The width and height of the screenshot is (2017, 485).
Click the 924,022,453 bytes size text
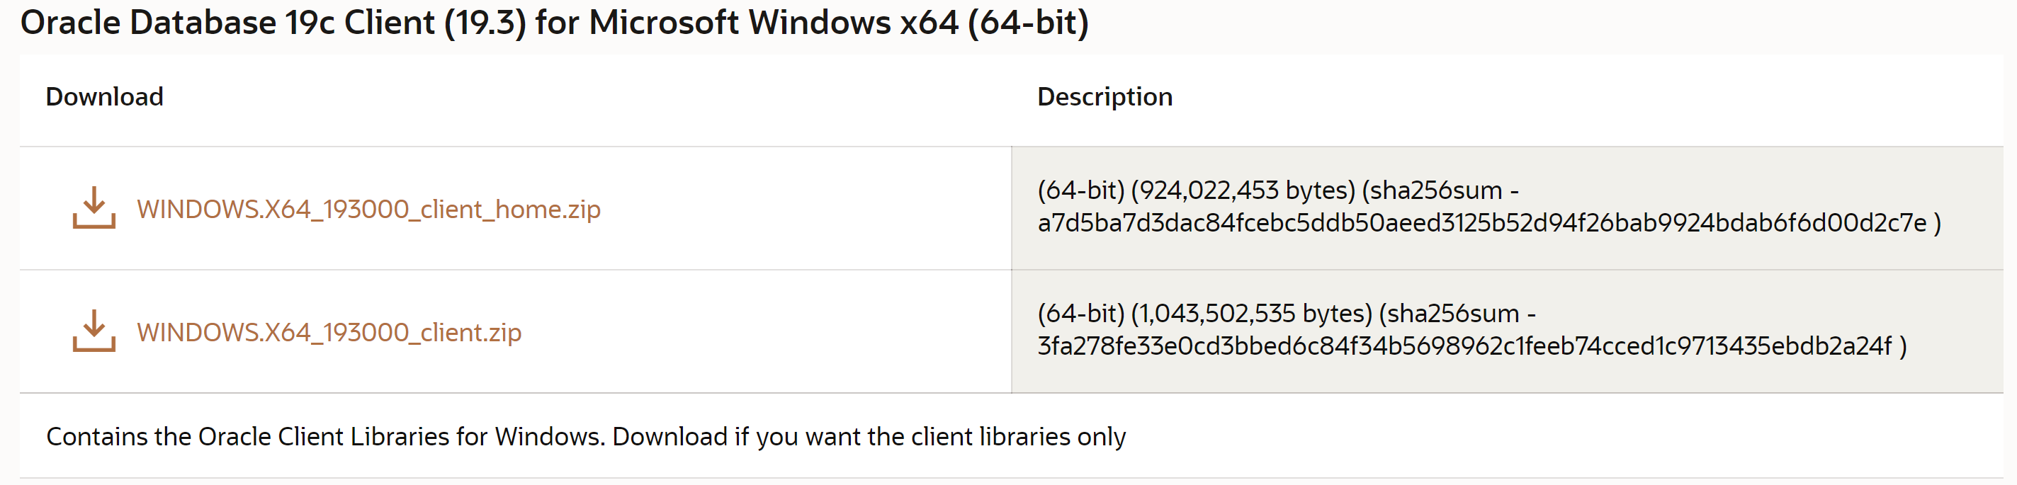point(1243,190)
